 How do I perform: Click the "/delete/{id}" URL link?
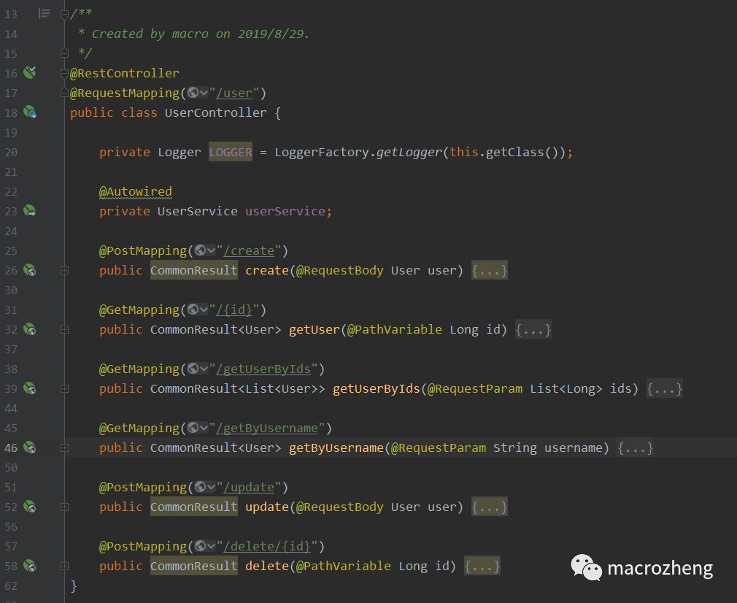pos(267,547)
